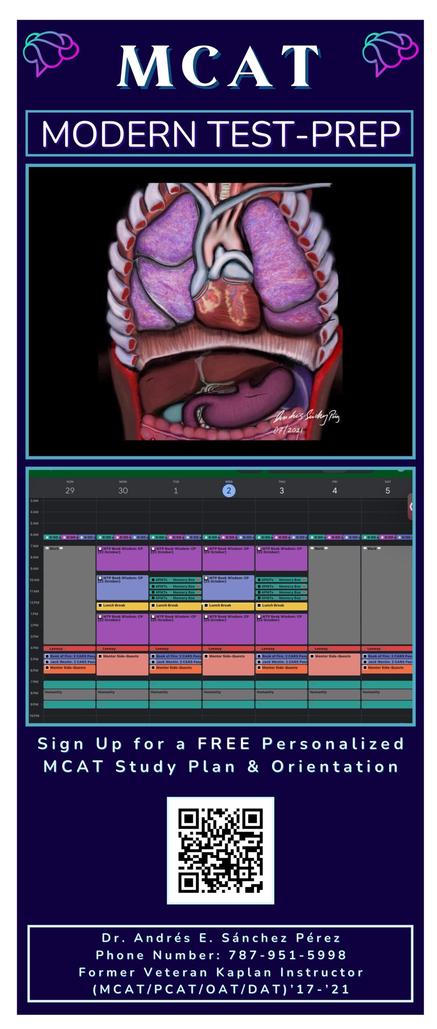Viewport: 437px width, 1029px height.
Task: Open Sunday's gray Work event block
Action: 69,595
